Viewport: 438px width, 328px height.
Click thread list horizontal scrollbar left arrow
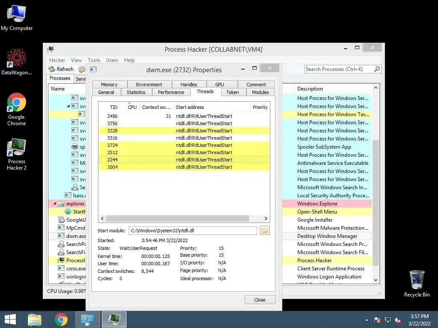click(102, 218)
